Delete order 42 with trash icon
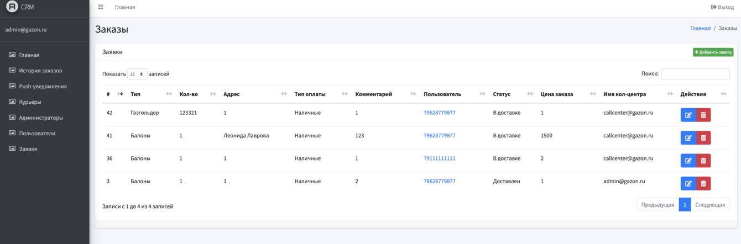The width and height of the screenshot is (741, 244). (x=703, y=115)
